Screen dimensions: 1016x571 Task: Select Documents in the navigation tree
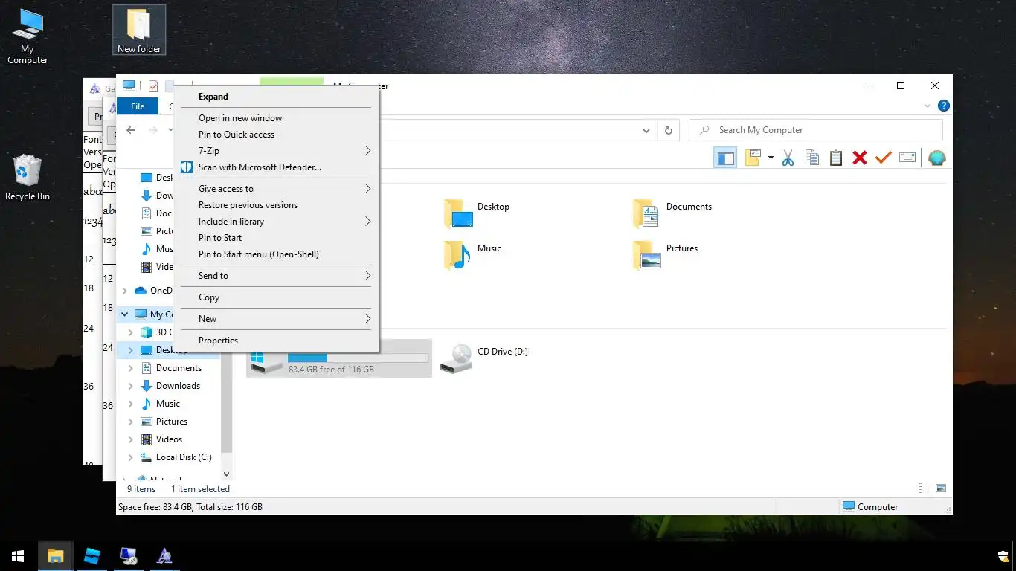point(179,368)
